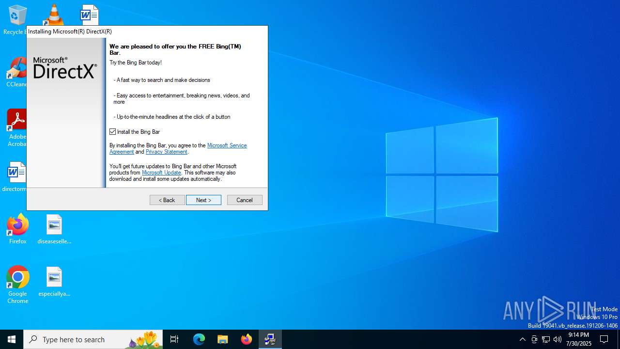
Task: Uncheck the Install the Bing Bar checkbox
Action: 113,132
